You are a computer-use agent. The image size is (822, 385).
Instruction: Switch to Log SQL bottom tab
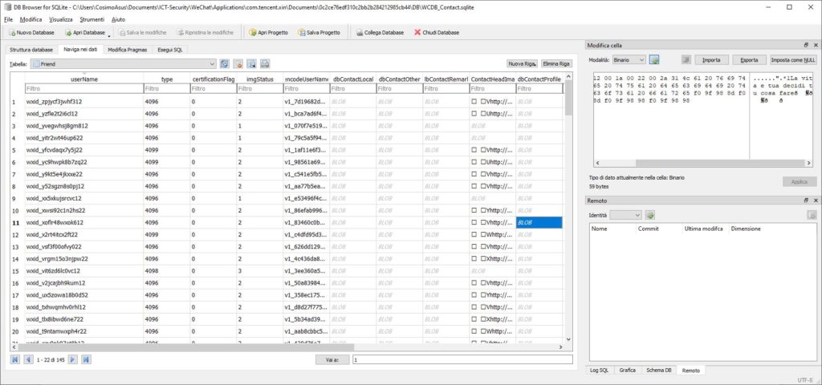pos(598,370)
